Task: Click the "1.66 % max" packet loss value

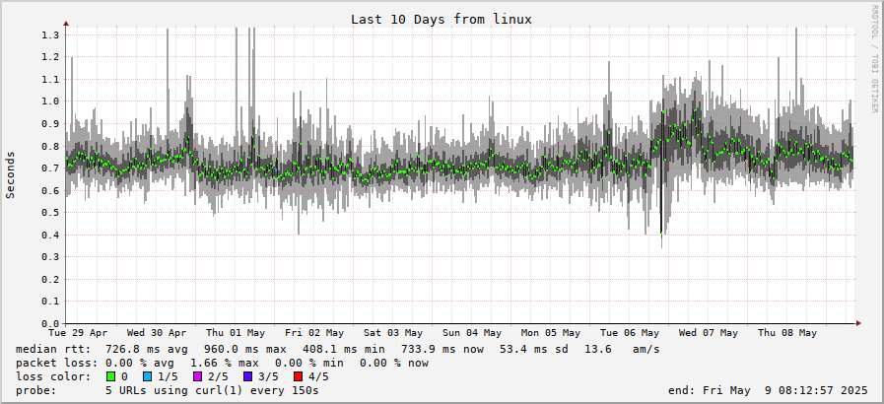Action: point(225,363)
